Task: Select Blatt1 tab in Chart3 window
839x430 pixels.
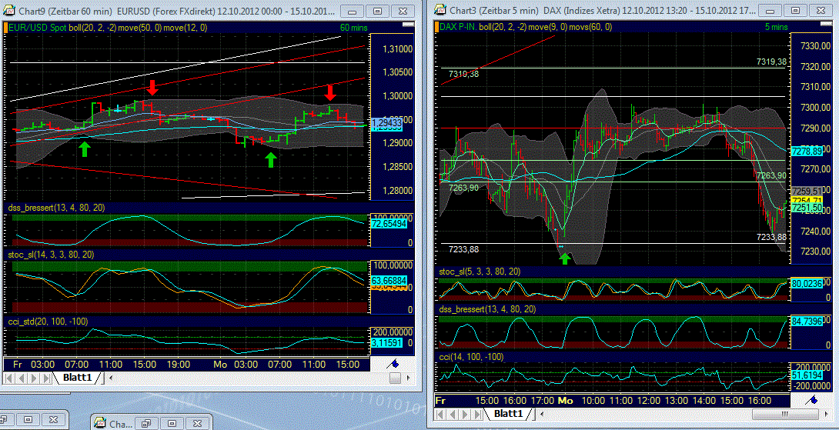Action: pyautogui.click(x=508, y=413)
